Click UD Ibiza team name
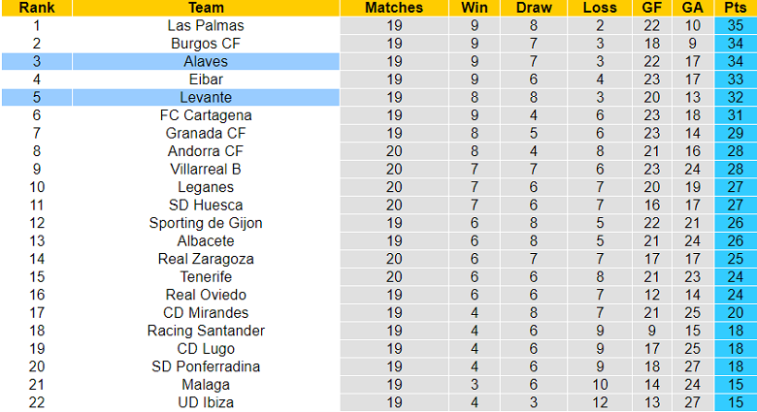The height and width of the screenshot is (412, 757). coord(206,402)
